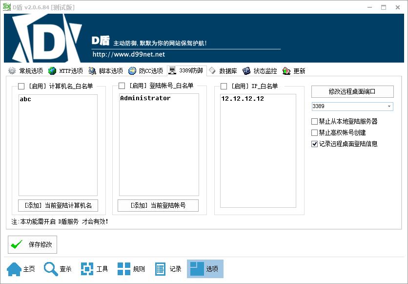408x284 pixels.
Task: Open the 数据库 tab
Action: 223,71
